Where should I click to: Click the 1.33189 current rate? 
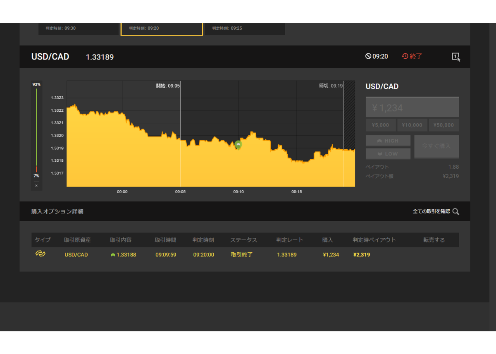100,57
